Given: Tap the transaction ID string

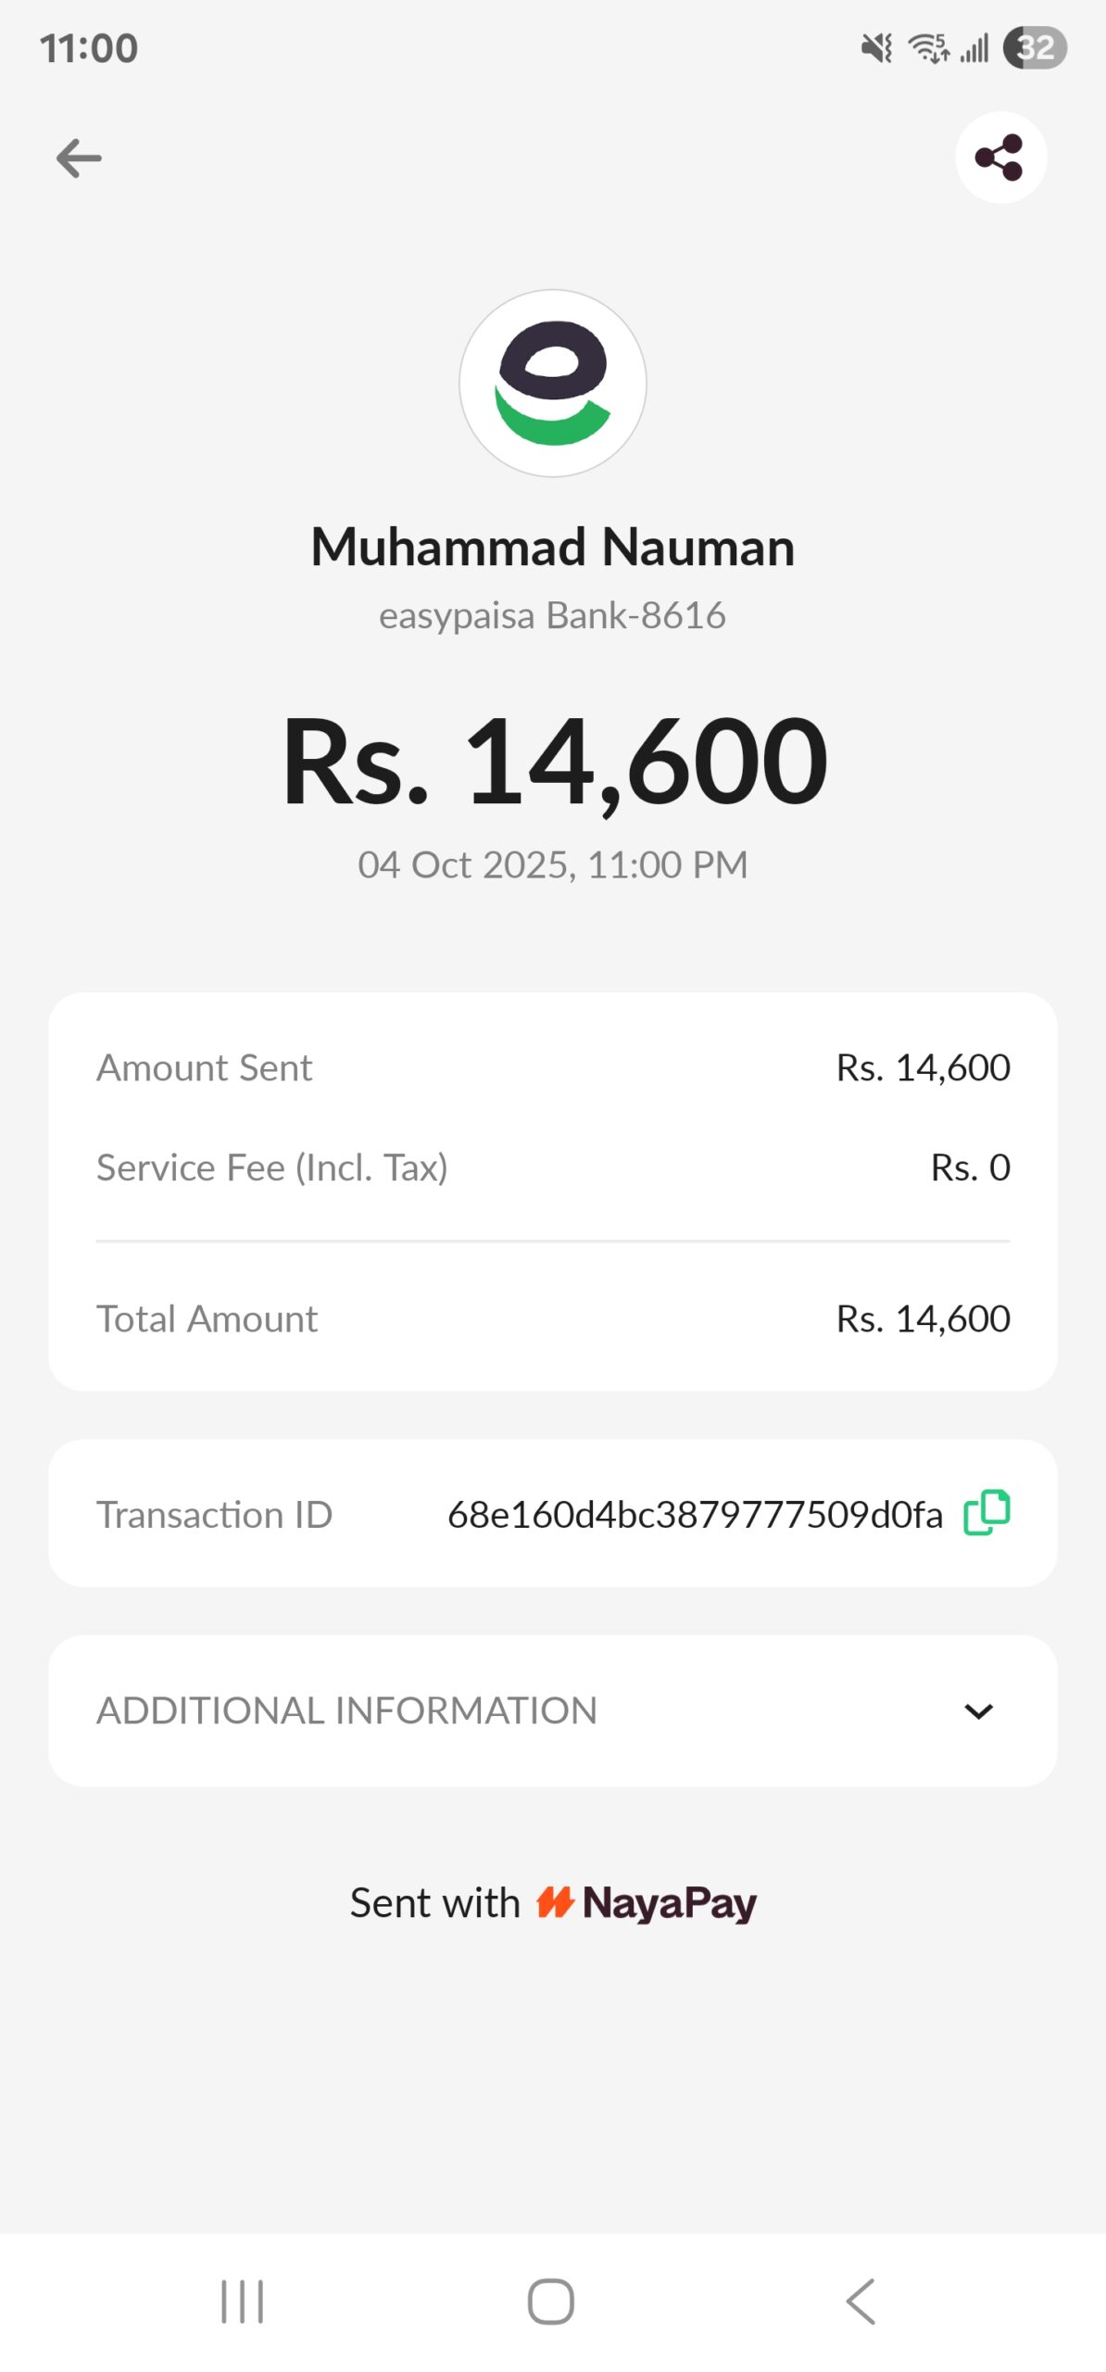Looking at the screenshot, I should (x=695, y=1514).
